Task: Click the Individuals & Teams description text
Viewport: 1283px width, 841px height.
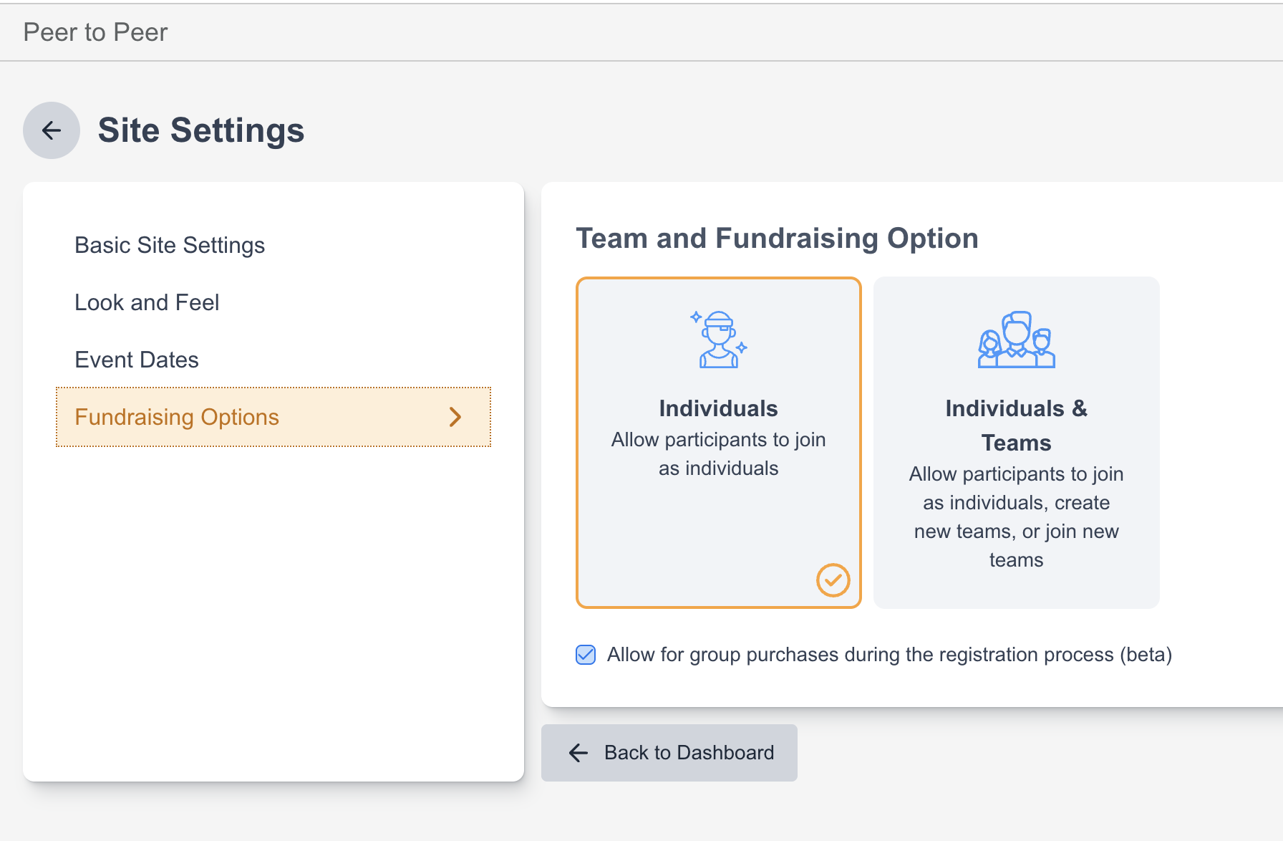Action: (x=1016, y=517)
